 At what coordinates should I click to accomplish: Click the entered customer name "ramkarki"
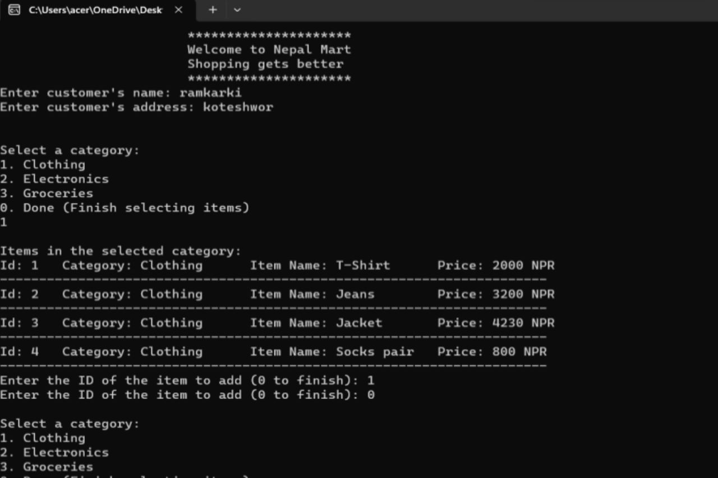click(x=210, y=93)
